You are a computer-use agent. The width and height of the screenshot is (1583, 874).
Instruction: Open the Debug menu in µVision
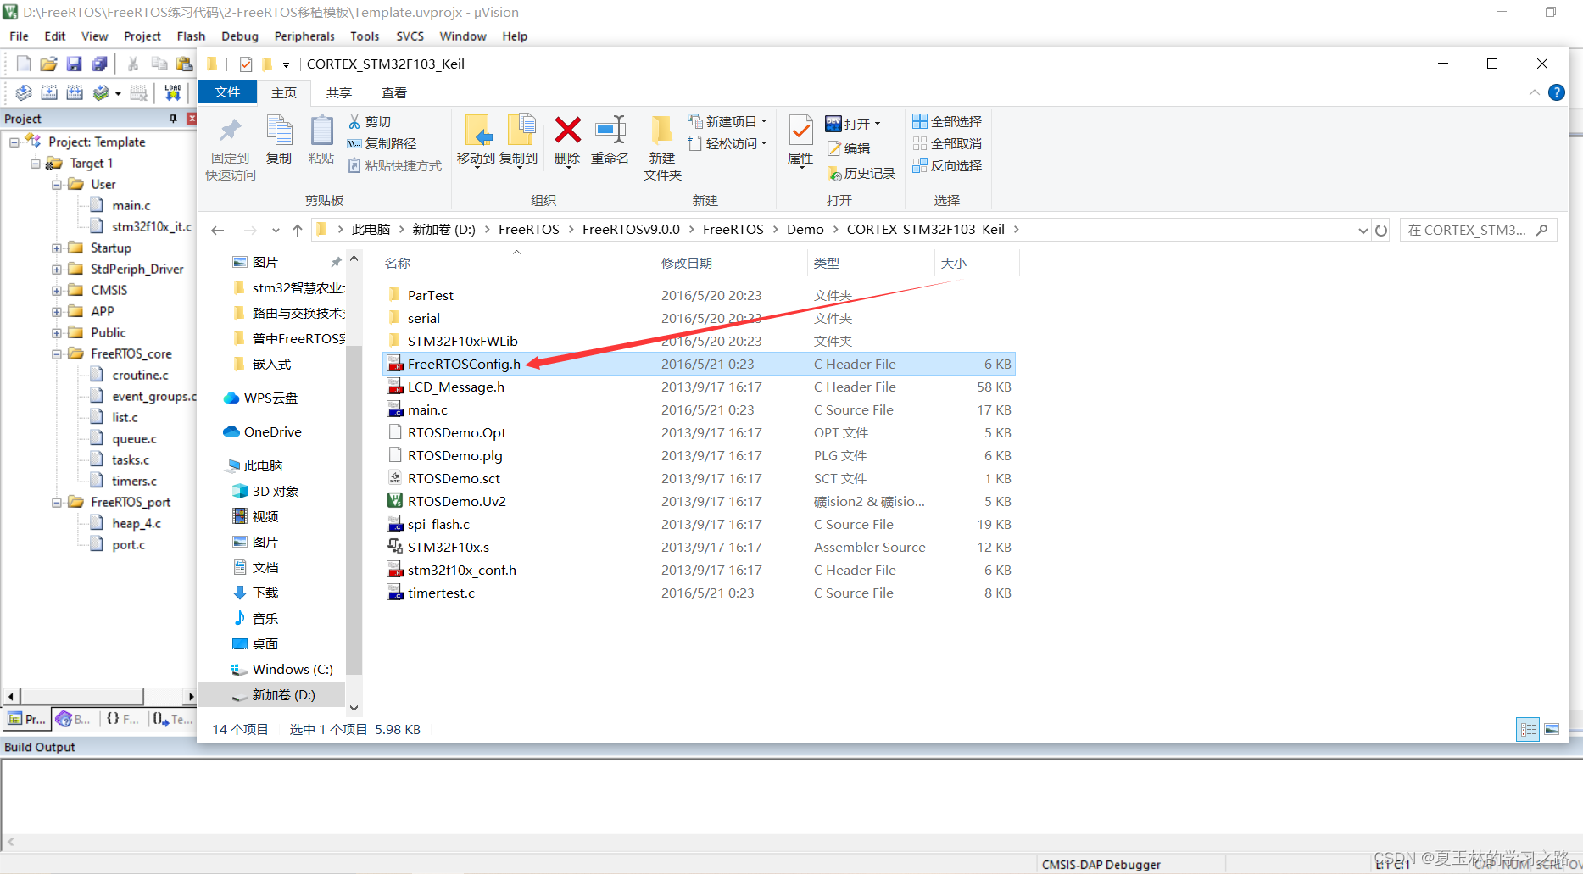(240, 36)
